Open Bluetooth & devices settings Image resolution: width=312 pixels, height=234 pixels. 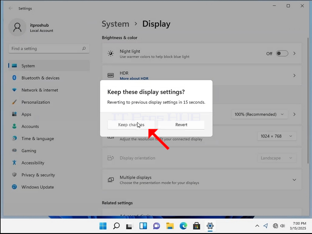pos(49,78)
